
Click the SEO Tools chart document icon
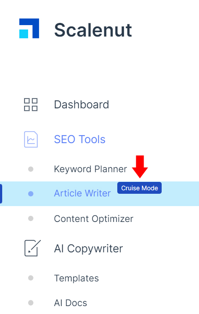click(x=31, y=139)
